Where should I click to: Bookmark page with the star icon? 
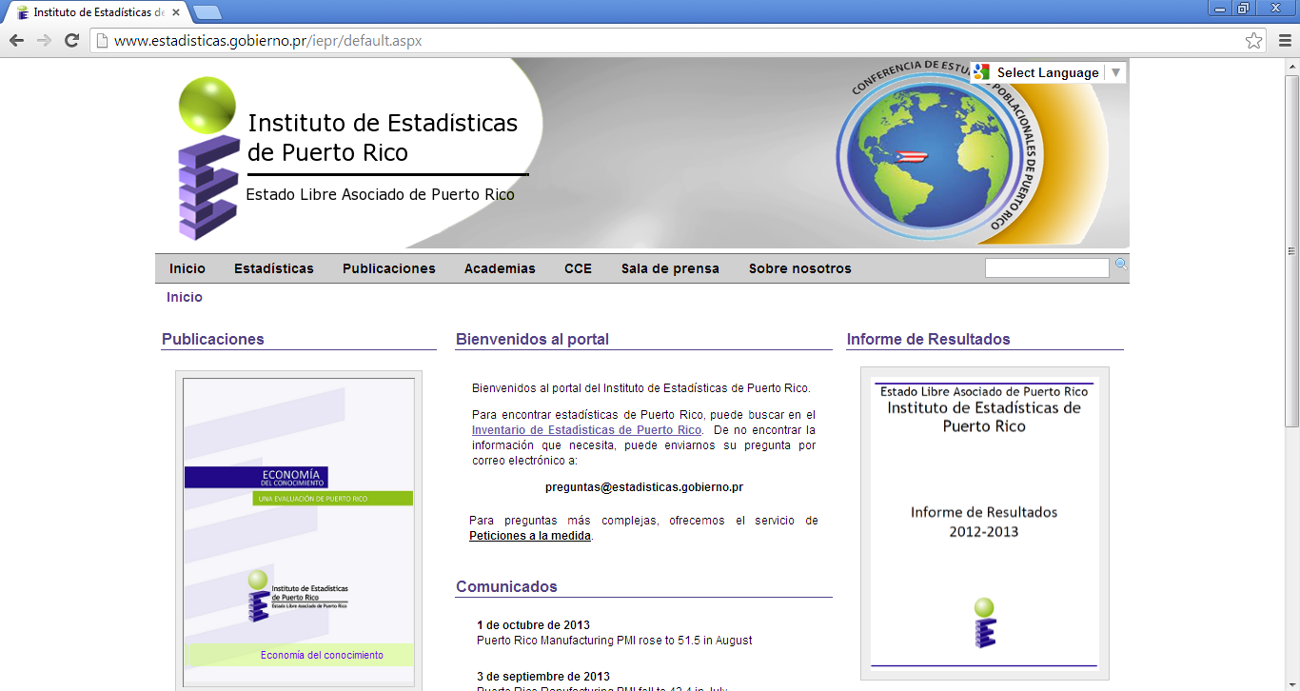(x=1254, y=40)
